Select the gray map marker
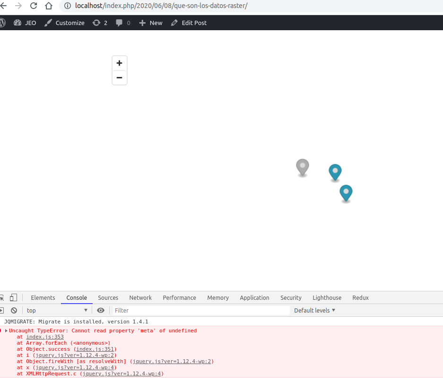This screenshot has height=390, width=443. point(302,168)
